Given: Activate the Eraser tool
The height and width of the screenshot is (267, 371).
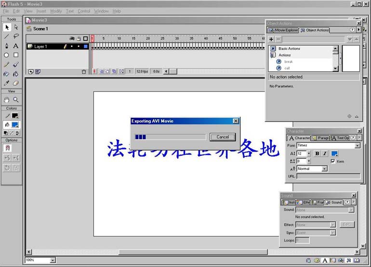Looking at the screenshot, I should 16,83.
